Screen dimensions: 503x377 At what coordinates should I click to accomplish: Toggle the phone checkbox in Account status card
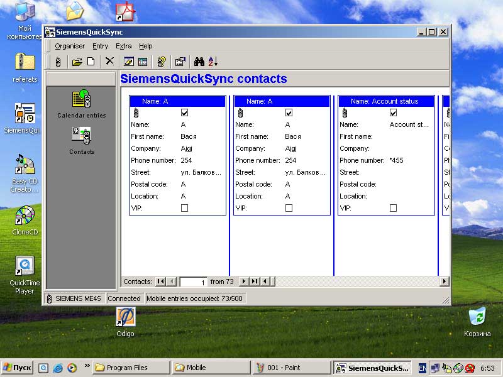point(393,112)
